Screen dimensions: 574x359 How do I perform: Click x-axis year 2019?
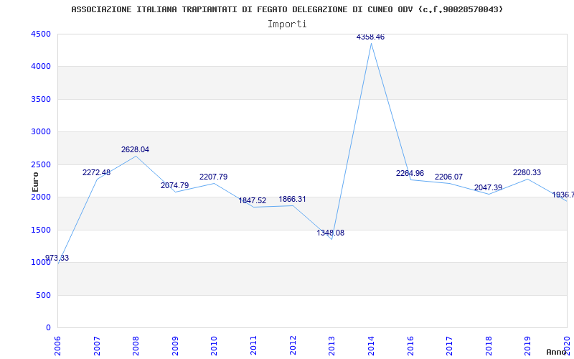(x=527, y=346)
